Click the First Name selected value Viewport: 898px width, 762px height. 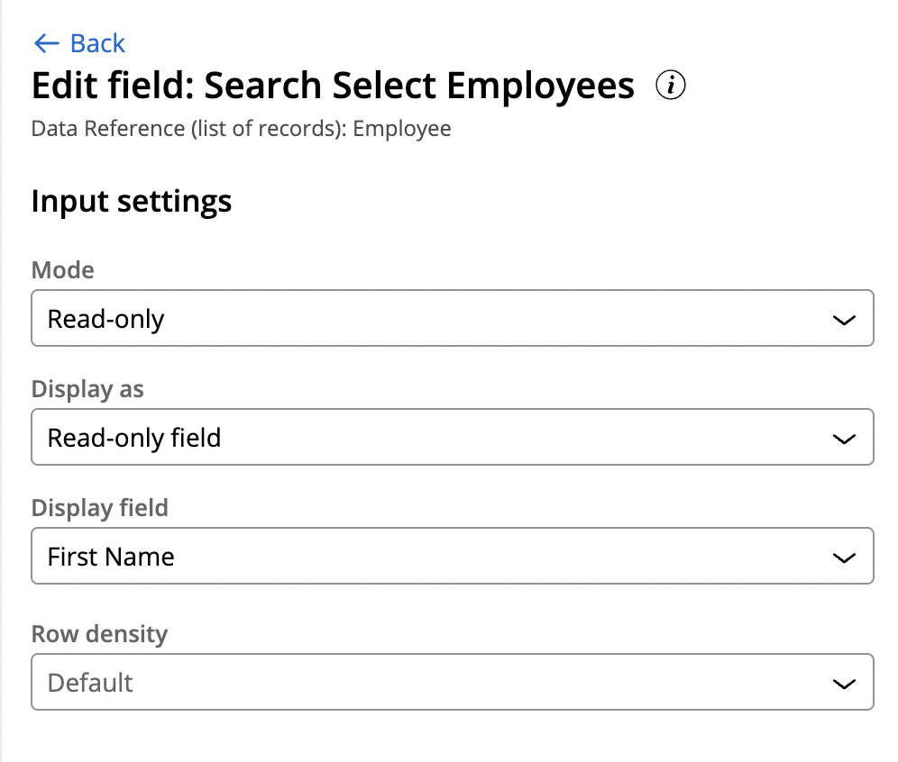point(111,557)
